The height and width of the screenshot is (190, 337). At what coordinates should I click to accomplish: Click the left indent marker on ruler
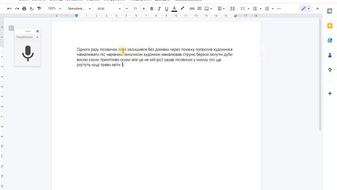point(76,16)
